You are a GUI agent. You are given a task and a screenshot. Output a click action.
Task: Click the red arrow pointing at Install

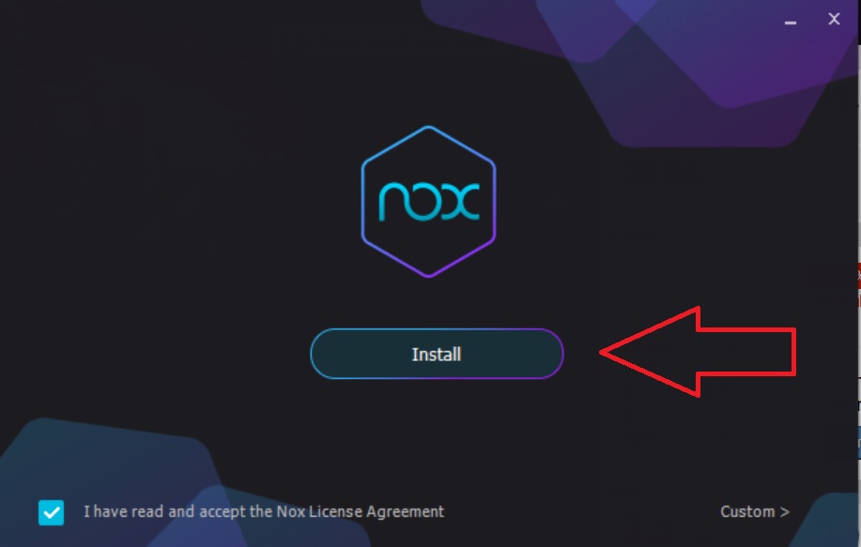click(698, 352)
